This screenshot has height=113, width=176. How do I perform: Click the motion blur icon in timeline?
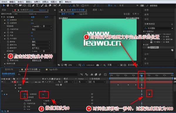(100, 74)
